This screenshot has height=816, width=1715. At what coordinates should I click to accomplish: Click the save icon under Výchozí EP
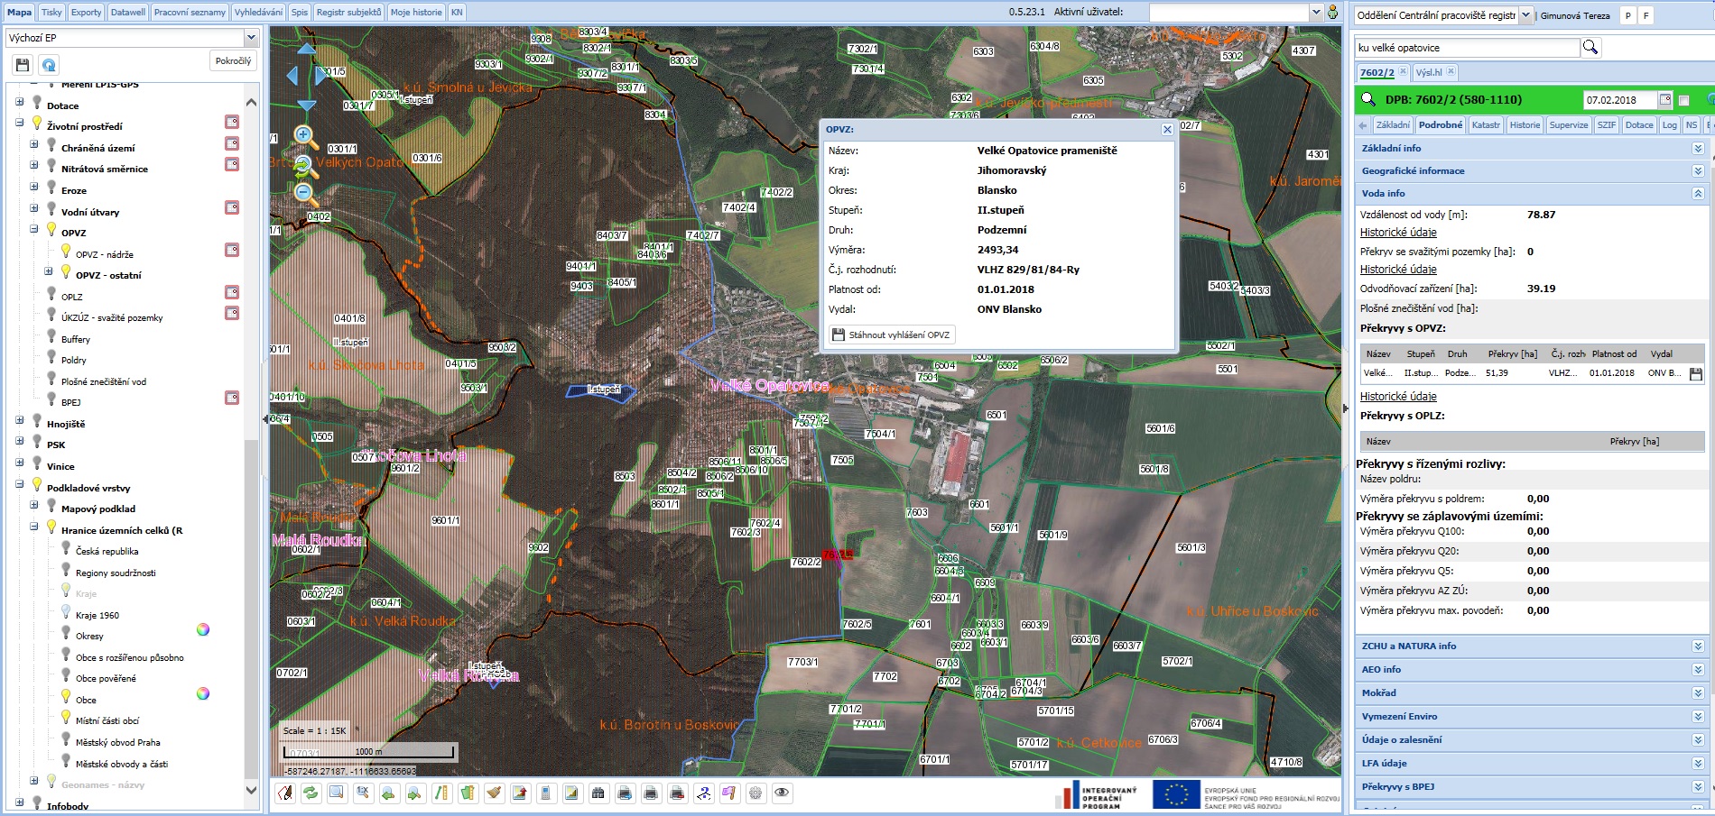[23, 65]
